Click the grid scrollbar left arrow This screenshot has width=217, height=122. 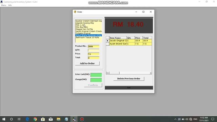pyautogui.click(x=108, y=73)
